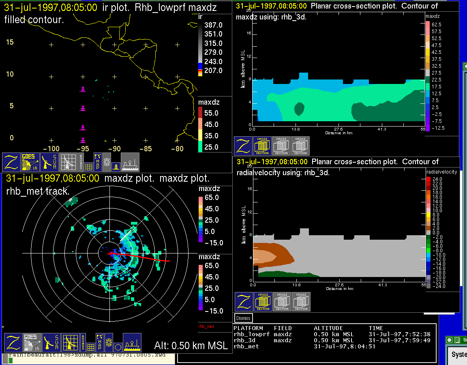Click the small grid icon in the maxdz plot toolbar

click(91, 347)
